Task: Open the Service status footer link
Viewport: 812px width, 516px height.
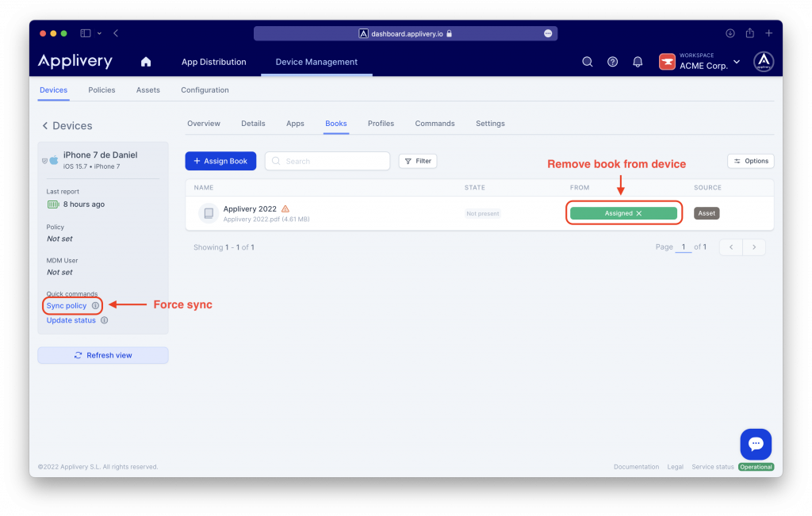Action: pyautogui.click(x=713, y=467)
